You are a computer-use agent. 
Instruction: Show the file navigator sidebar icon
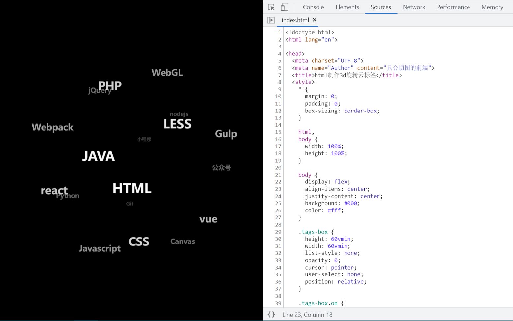tap(271, 20)
